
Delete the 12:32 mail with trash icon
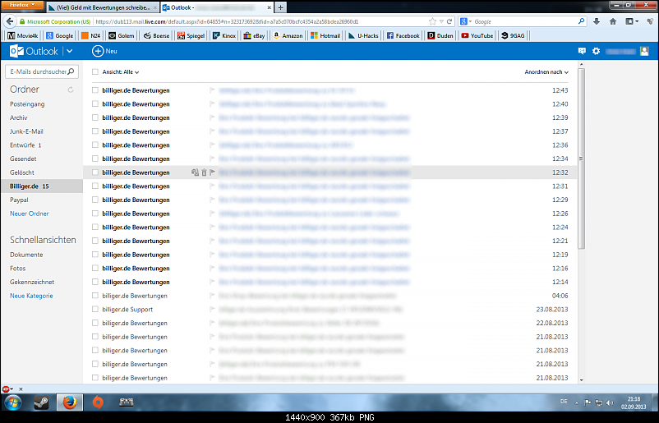point(205,172)
